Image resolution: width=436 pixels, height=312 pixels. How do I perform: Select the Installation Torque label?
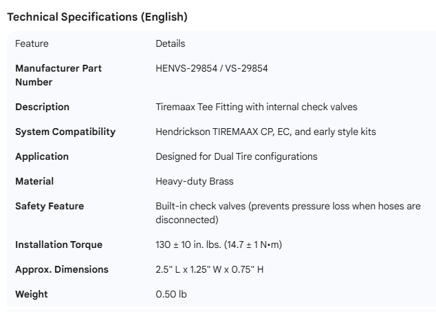click(x=58, y=245)
